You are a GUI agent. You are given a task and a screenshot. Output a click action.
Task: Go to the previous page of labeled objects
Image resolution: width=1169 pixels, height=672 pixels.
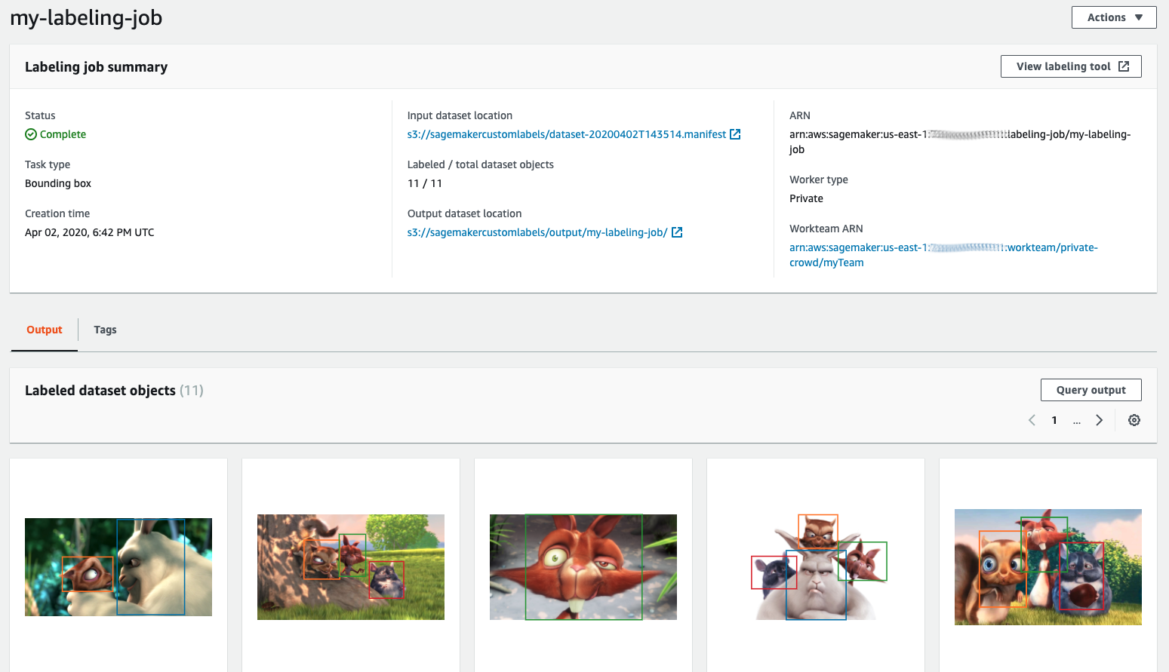(1032, 420)
